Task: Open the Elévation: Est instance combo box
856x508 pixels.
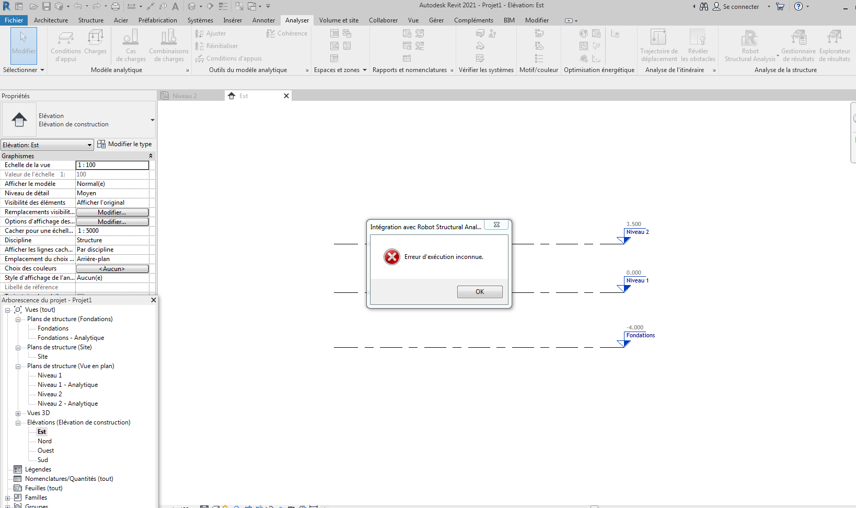Action: (x=47, y=145)
